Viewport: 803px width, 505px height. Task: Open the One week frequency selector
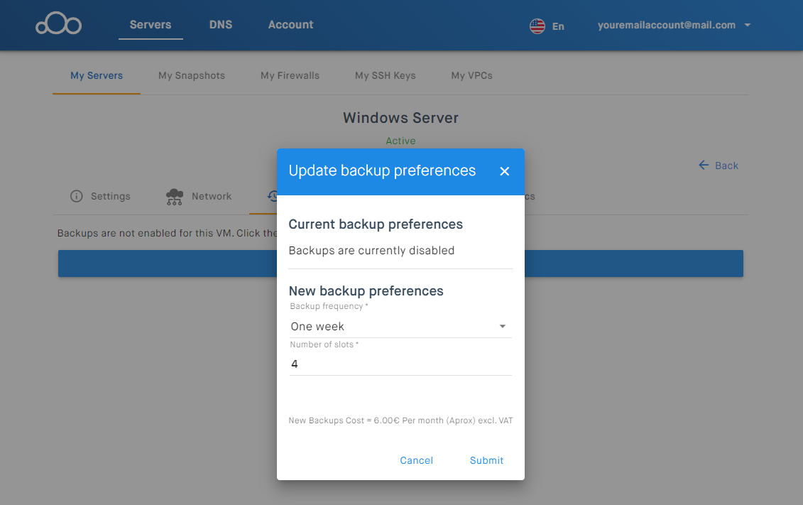(x=390, y=327)
